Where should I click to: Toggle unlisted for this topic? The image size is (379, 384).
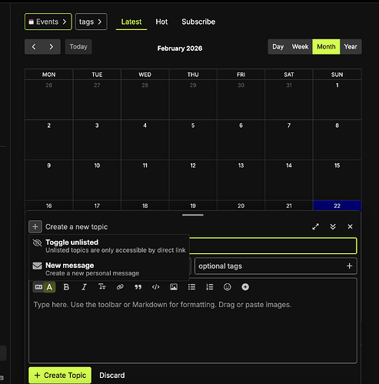point(109,246)
